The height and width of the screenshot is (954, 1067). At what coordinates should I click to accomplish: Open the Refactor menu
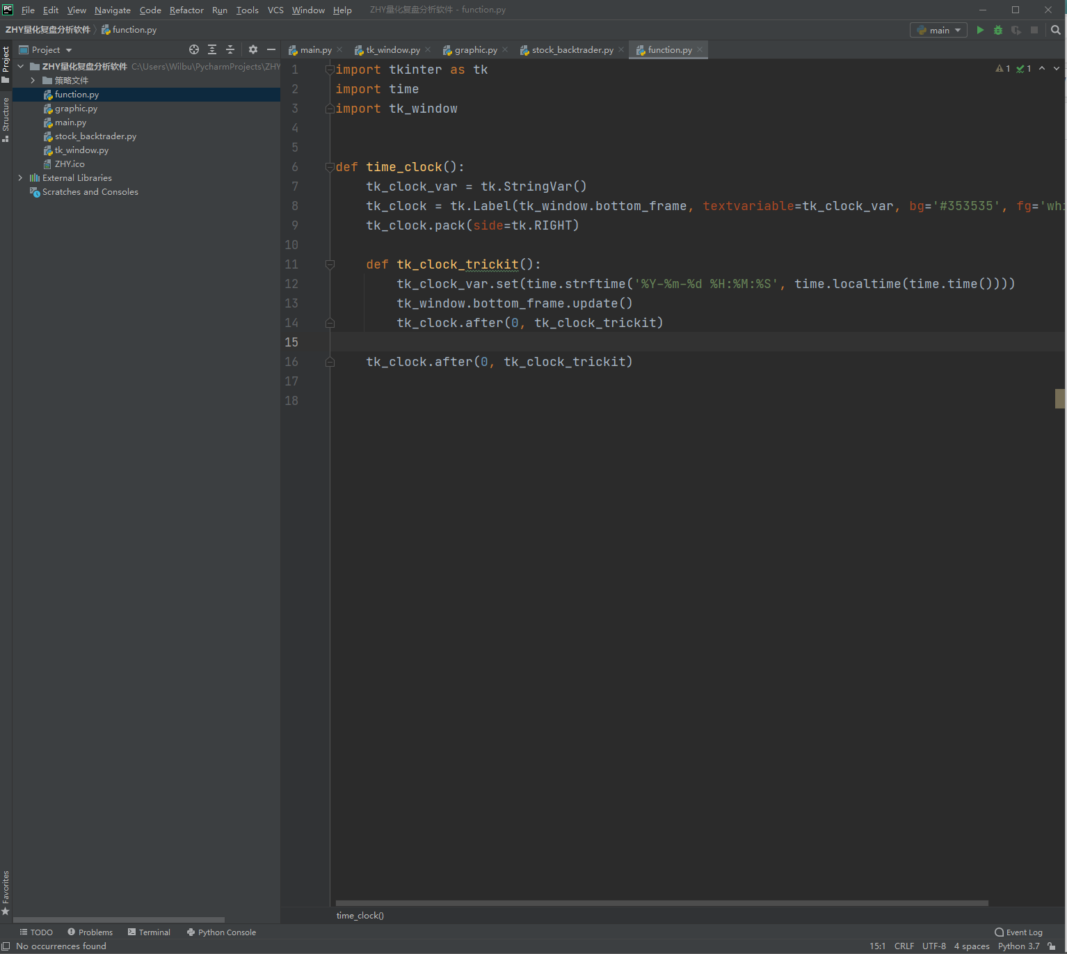coord(186,10)
